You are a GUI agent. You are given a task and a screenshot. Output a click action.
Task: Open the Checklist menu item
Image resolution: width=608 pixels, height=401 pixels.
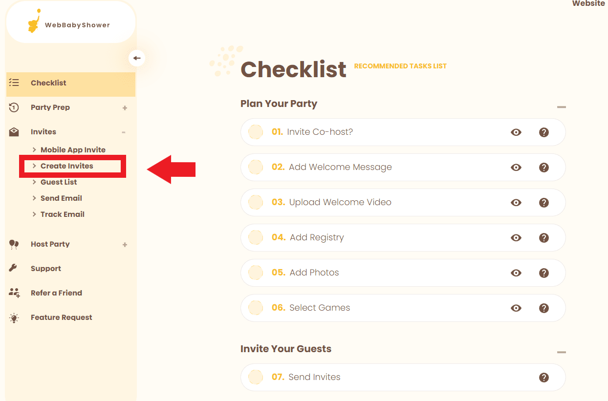point(48,83)
